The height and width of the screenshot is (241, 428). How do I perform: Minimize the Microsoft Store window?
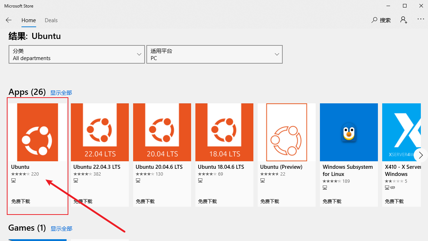[388, 6]
